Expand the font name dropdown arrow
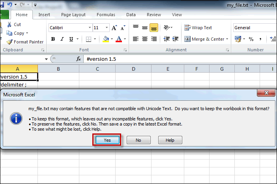This screenshot has height=184, width=277. pyautogui.click(x=90, y=28)
